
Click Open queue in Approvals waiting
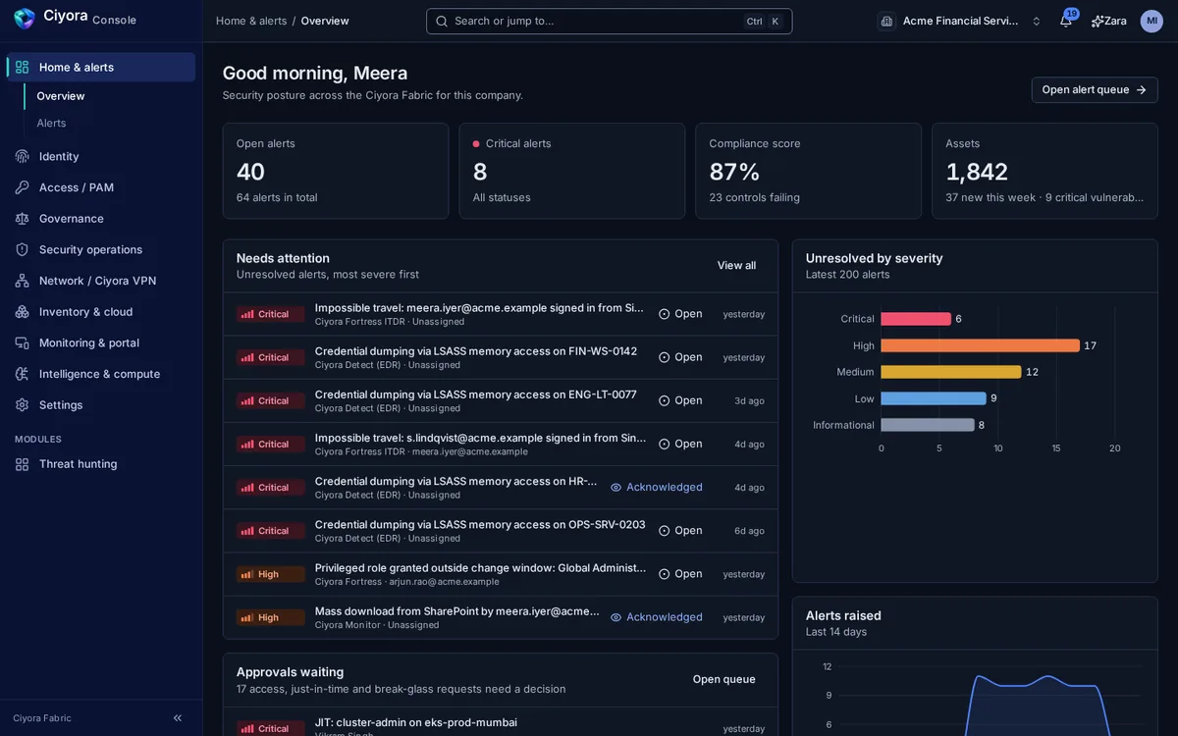tap(723, 679)
